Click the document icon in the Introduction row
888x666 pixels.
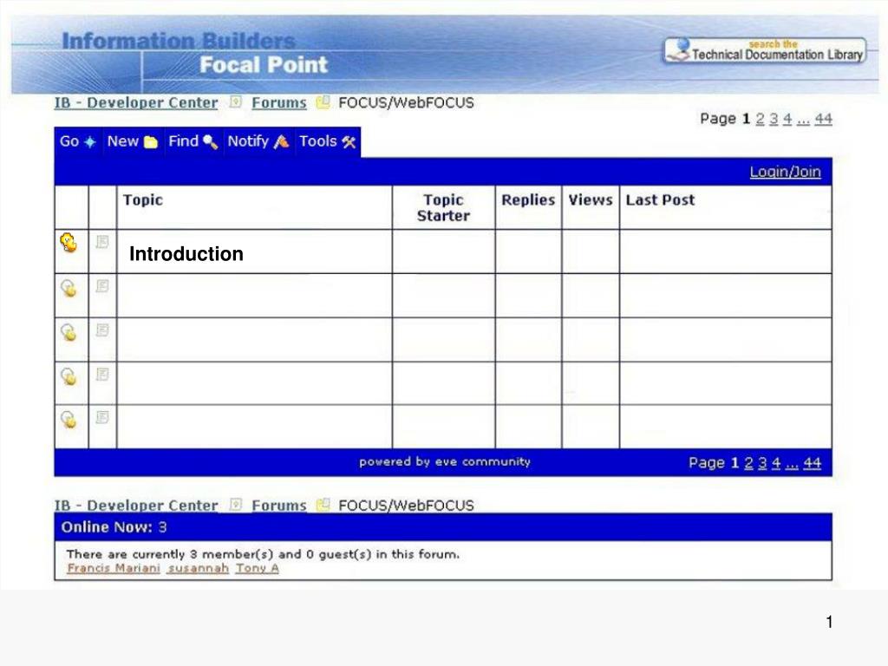102,242
